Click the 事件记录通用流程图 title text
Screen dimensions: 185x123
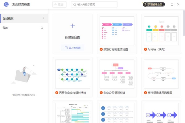pos(160,92)
